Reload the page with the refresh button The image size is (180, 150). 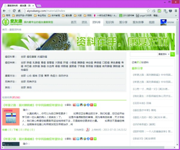[x=16, y=11]
